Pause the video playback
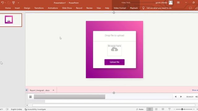Image resolution: width=198 pixels, height=111 pixels. click(x=30, y=97)
